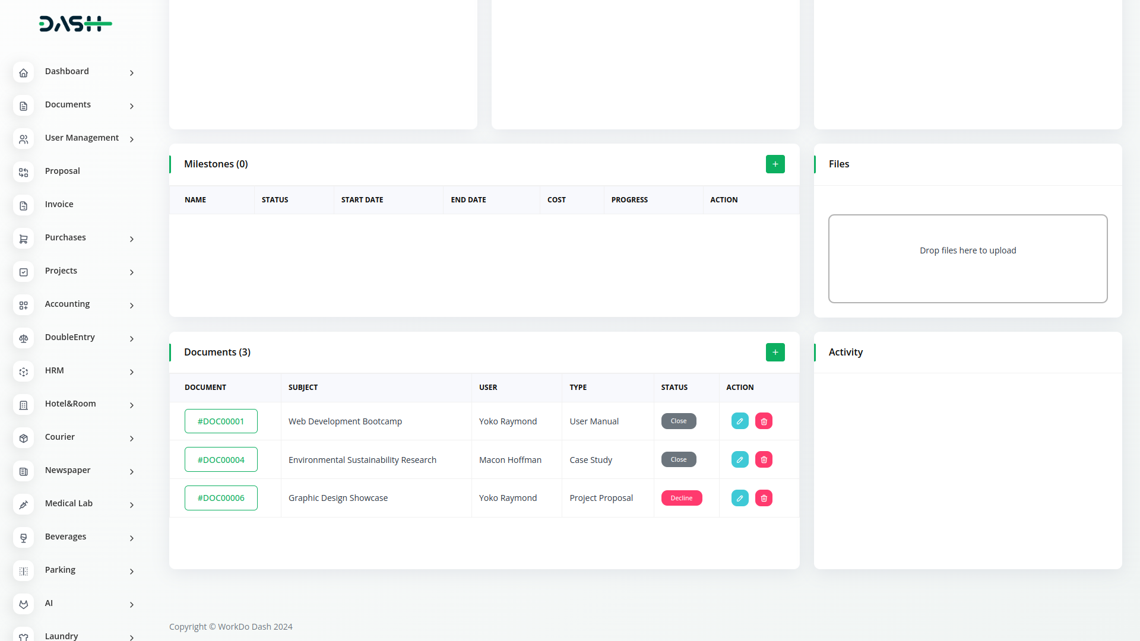This screenshot has height=641, width=1140.
Task: Click the Courier box icon
Action: click(x=24, y=438)
